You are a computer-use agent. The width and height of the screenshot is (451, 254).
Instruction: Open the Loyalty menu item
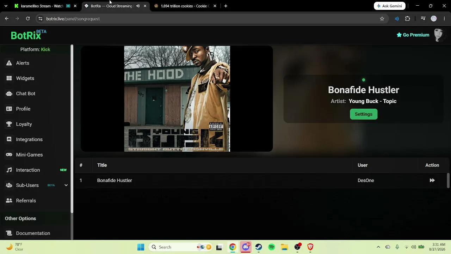click(24, 124)
